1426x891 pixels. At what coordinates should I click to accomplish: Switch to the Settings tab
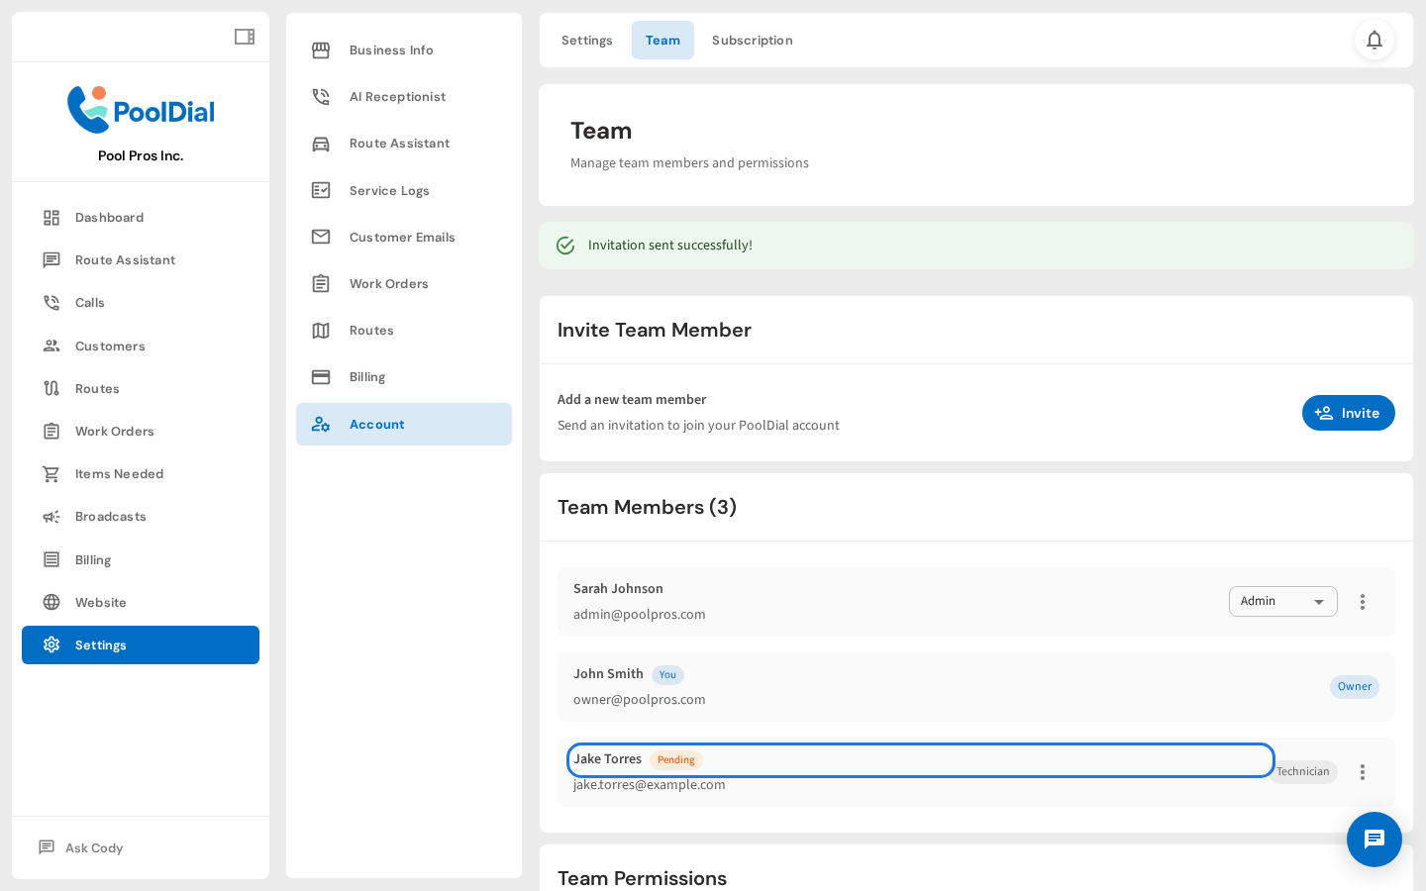click(586, 41)
